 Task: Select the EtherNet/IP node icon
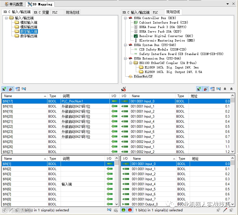[x=131, y=76]
